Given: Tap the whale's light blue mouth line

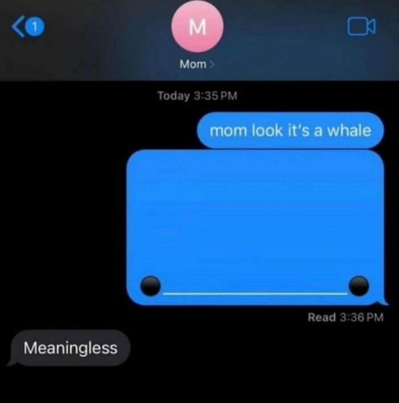Looking at the screenshot, I should [x=255, y=293].
